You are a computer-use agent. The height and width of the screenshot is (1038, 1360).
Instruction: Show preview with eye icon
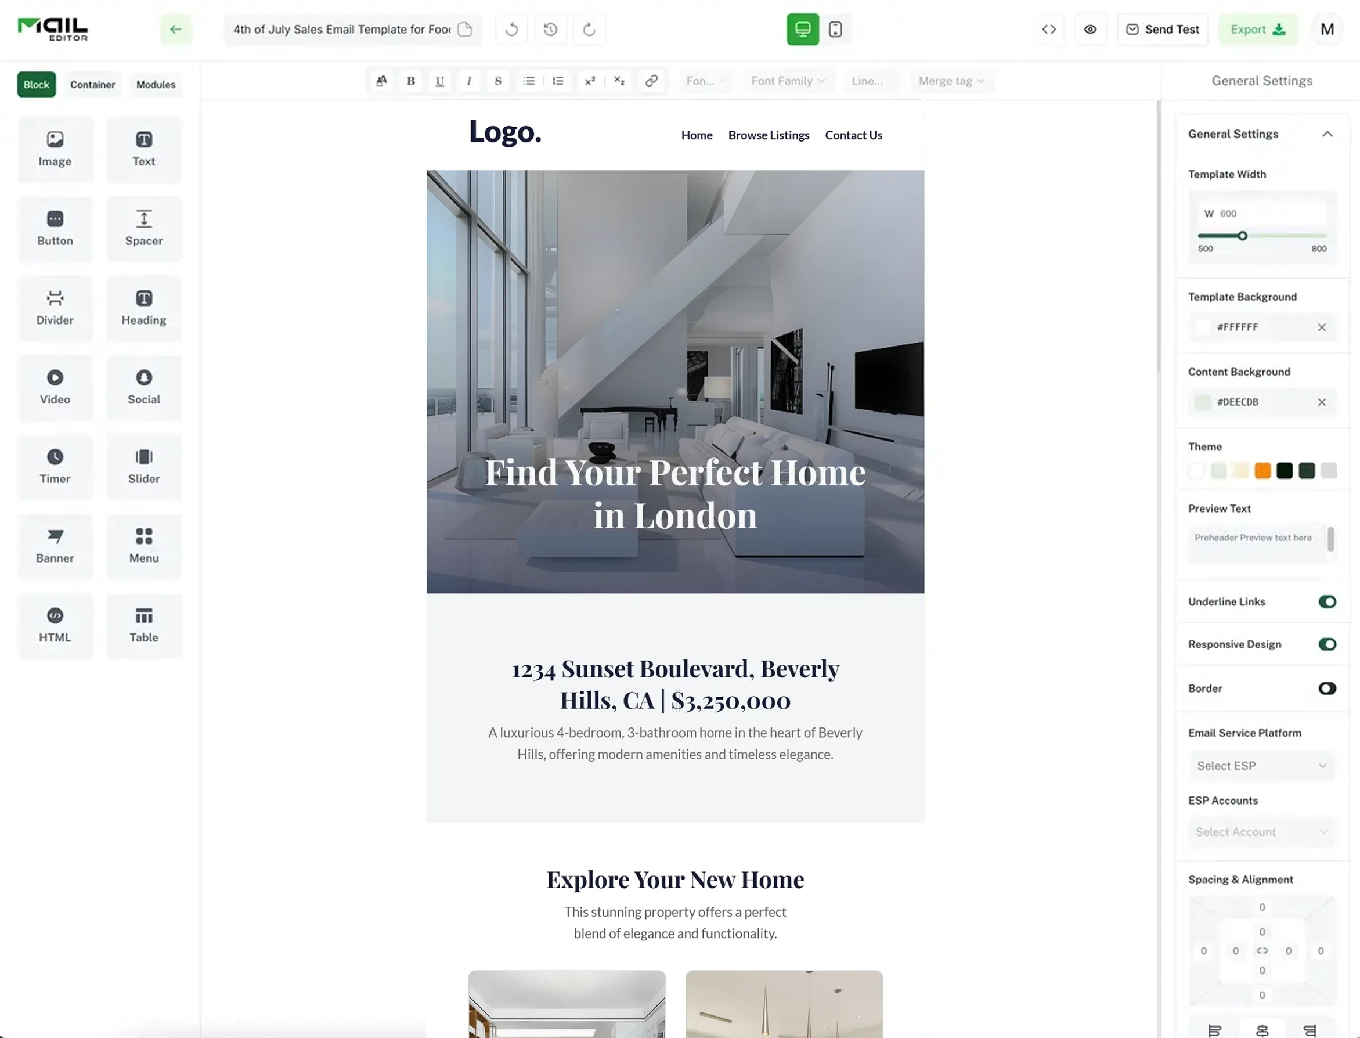(x=1090, y=29)
